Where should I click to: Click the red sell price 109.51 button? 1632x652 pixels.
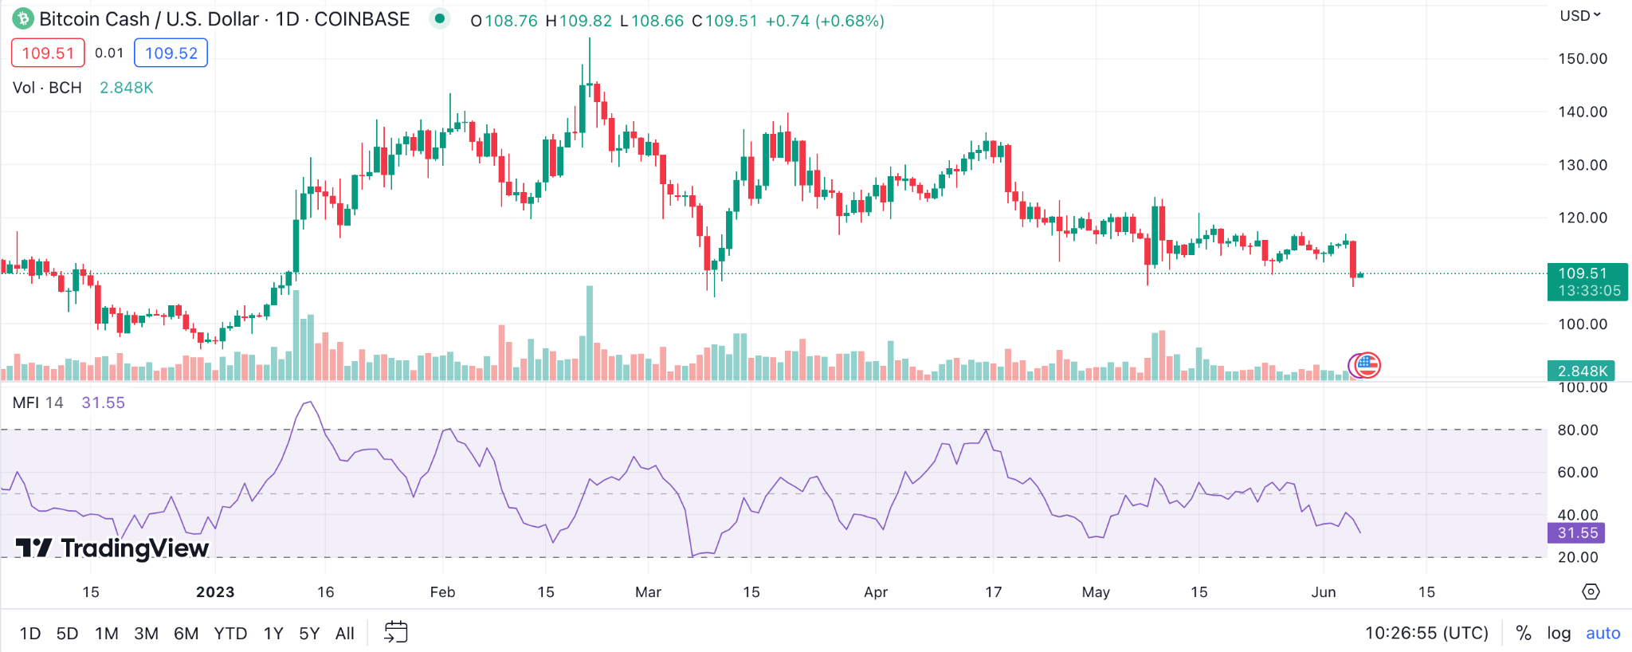(48, 53)
